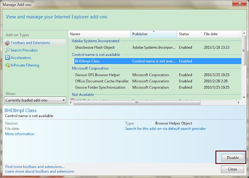The width and height of the screenshot is (249, 178).
Task: Select BHOImpl Class add-on row
Action: click(158, 61)
